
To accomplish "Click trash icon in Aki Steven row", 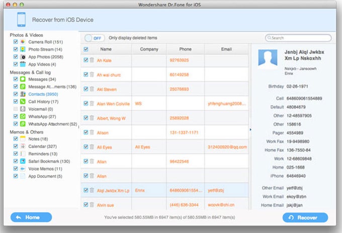I will pos(92,89).
